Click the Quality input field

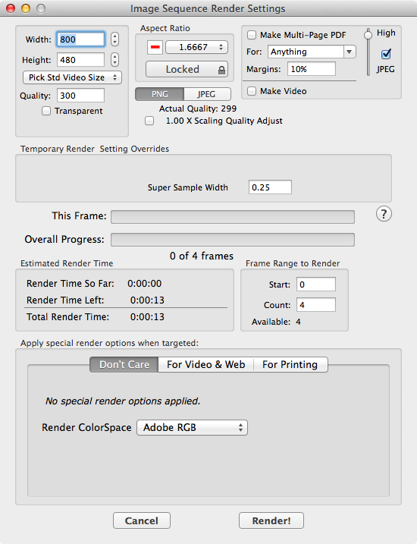[x=81, y=96]
